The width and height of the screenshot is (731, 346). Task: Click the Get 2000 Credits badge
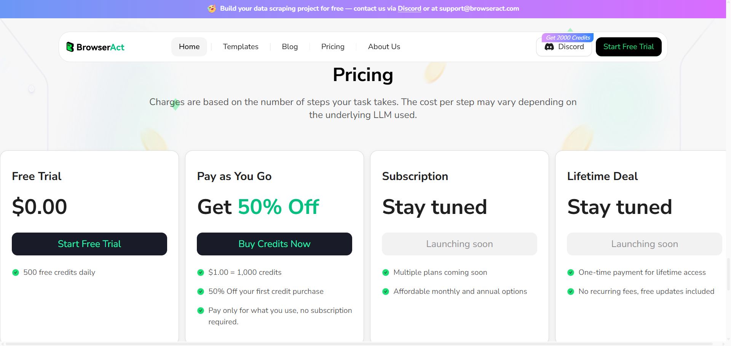point(568,38)
